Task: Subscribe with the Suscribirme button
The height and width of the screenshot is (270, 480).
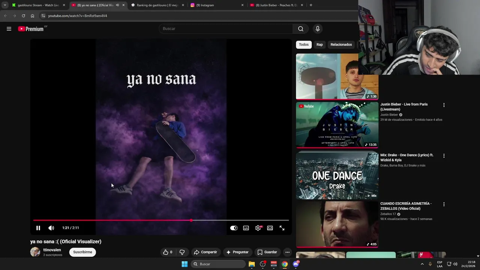Action: click(x=82, y=252)
